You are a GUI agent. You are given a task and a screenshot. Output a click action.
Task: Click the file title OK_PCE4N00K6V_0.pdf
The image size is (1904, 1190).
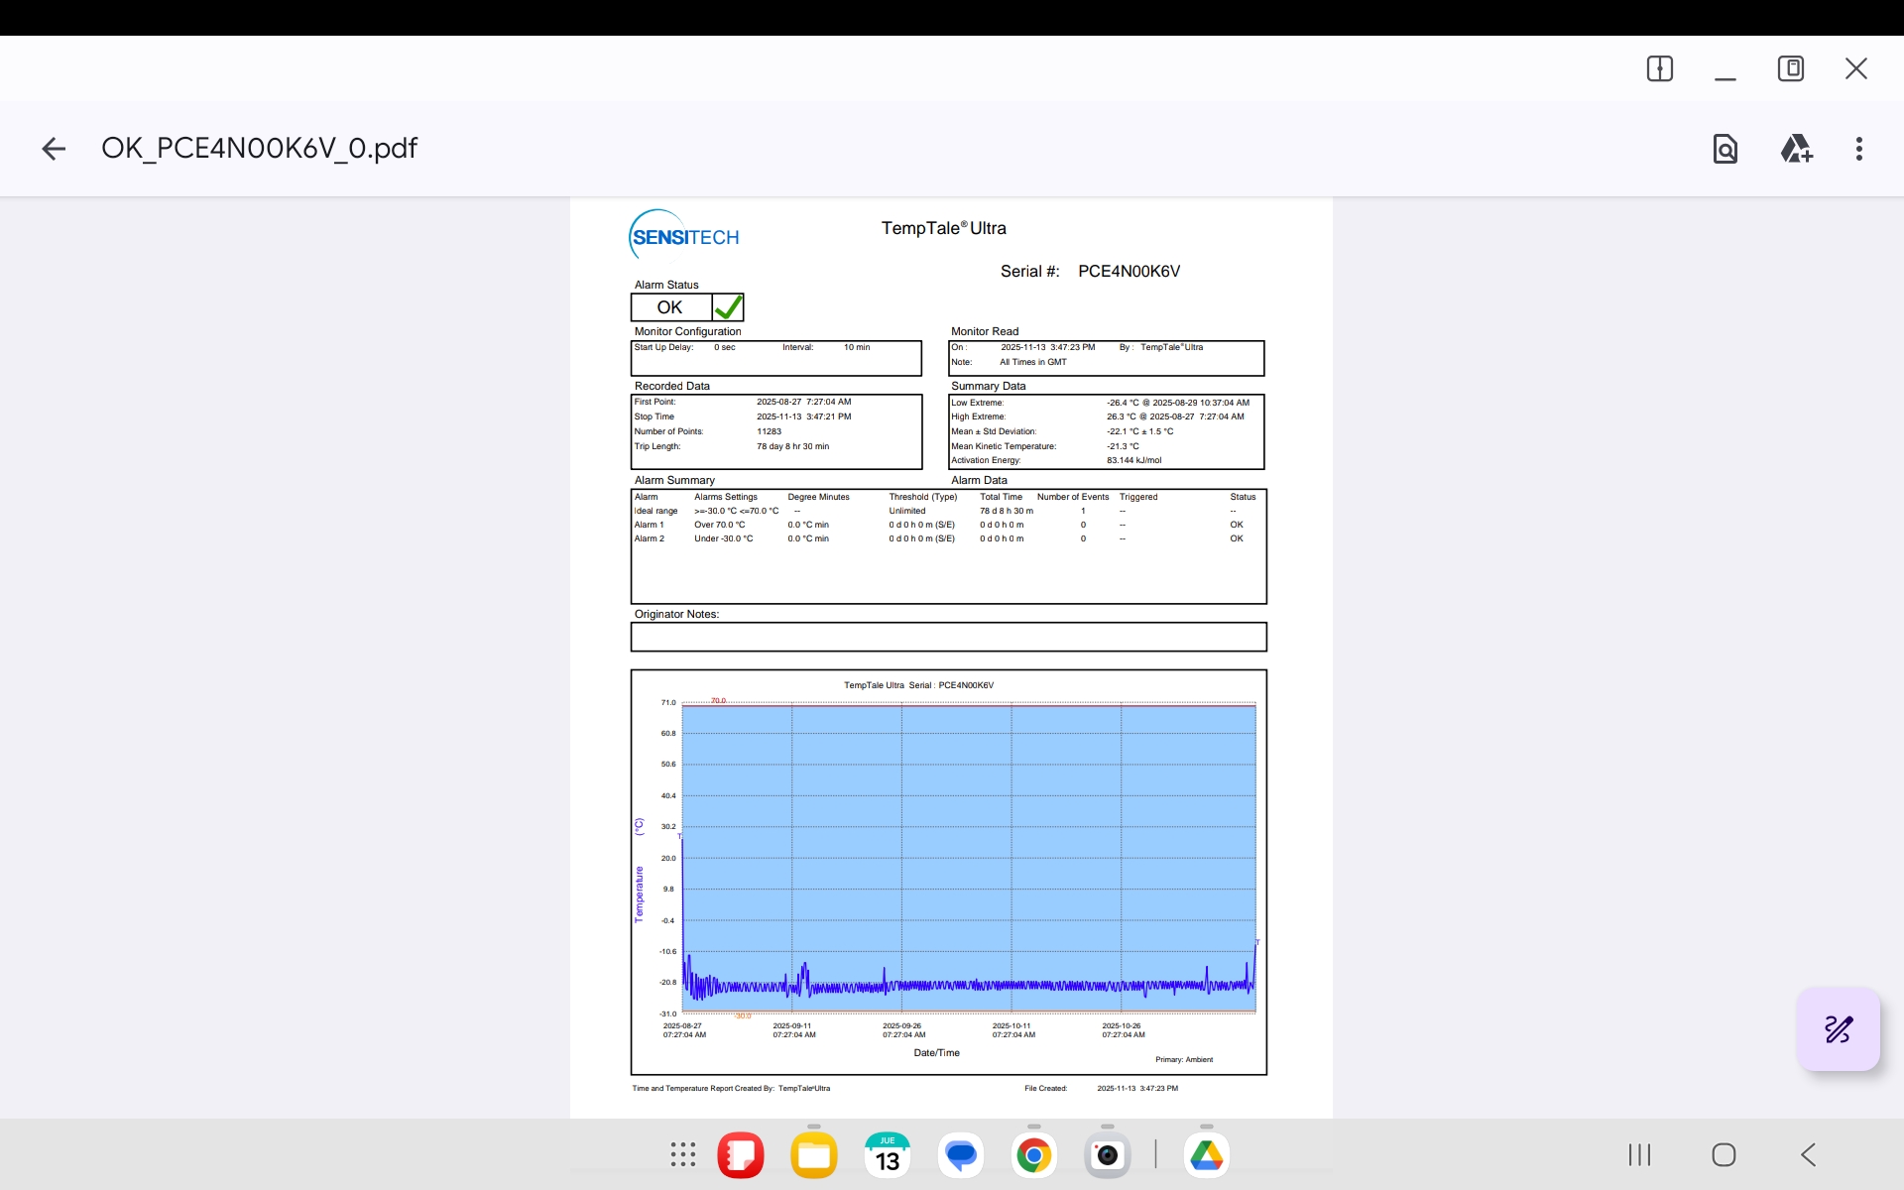point(259,149)
